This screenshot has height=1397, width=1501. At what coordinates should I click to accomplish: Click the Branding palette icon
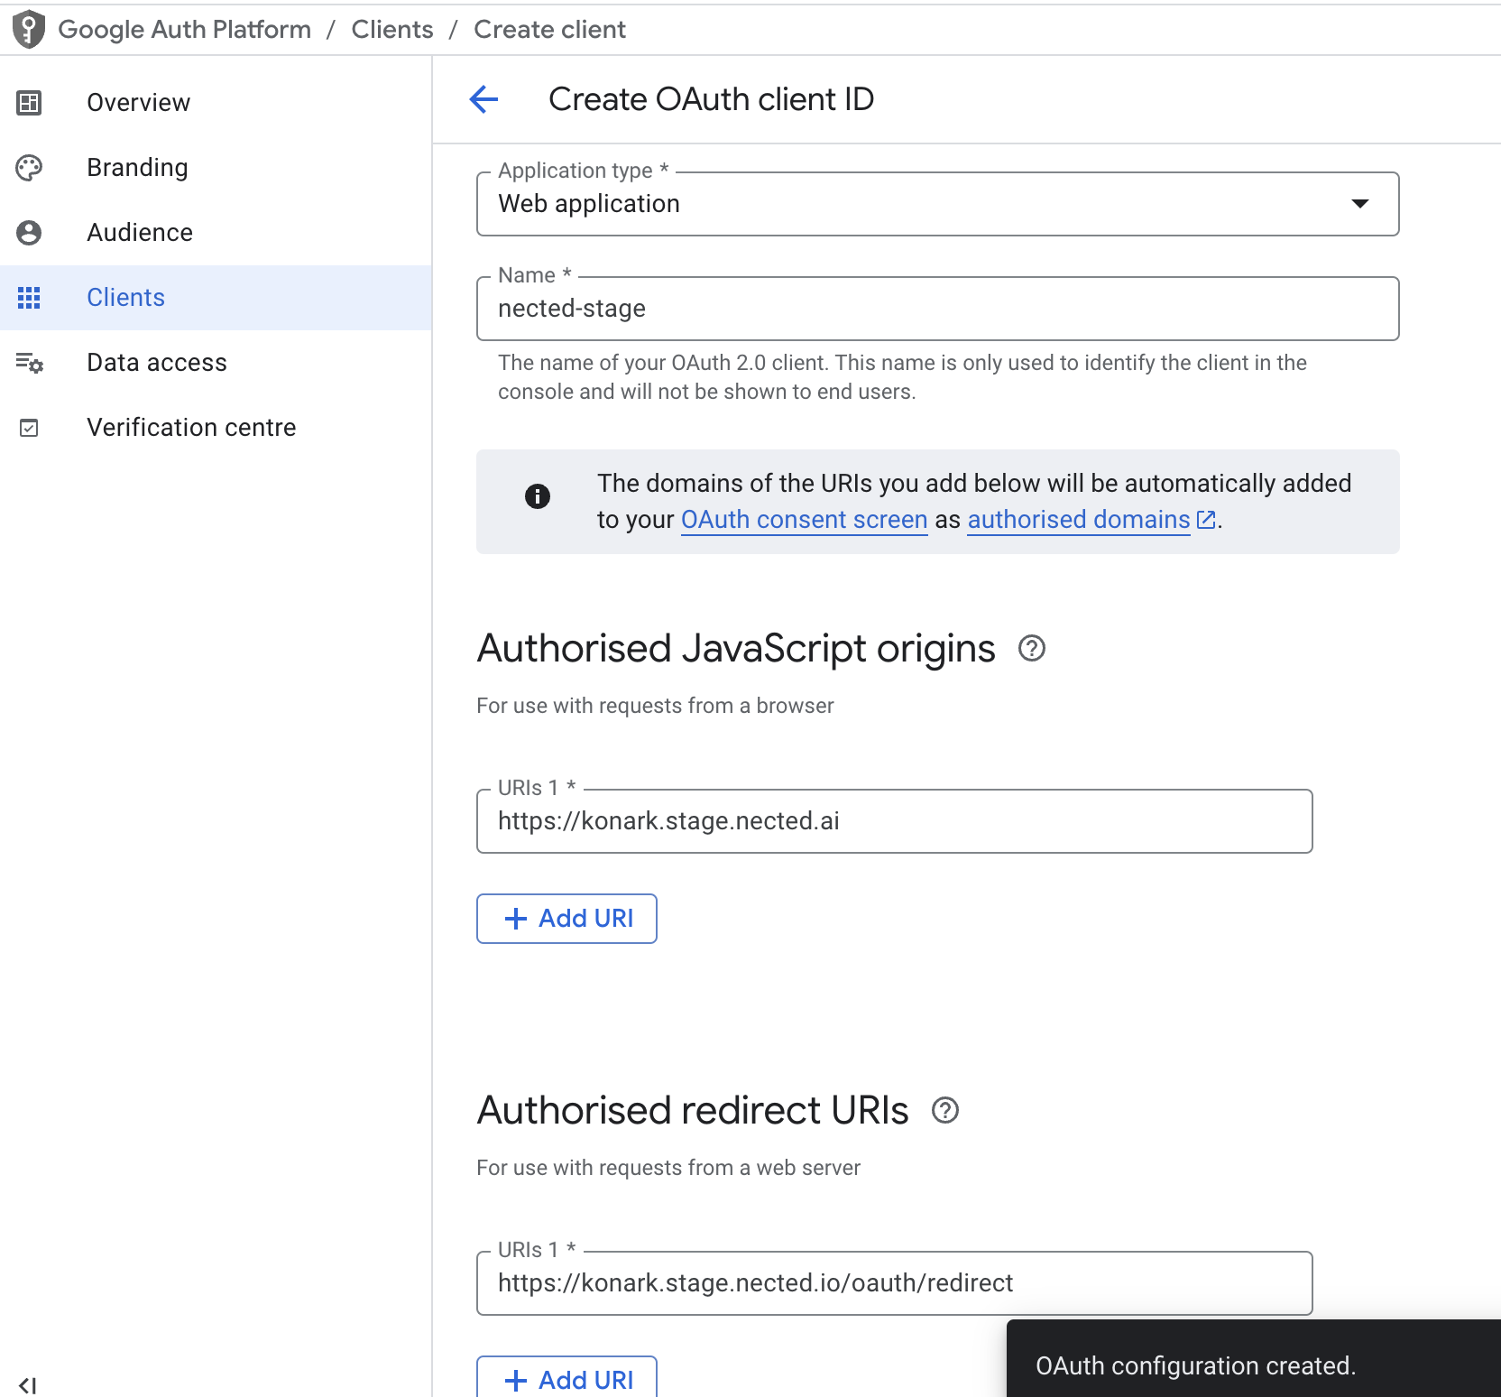(29, 168)
